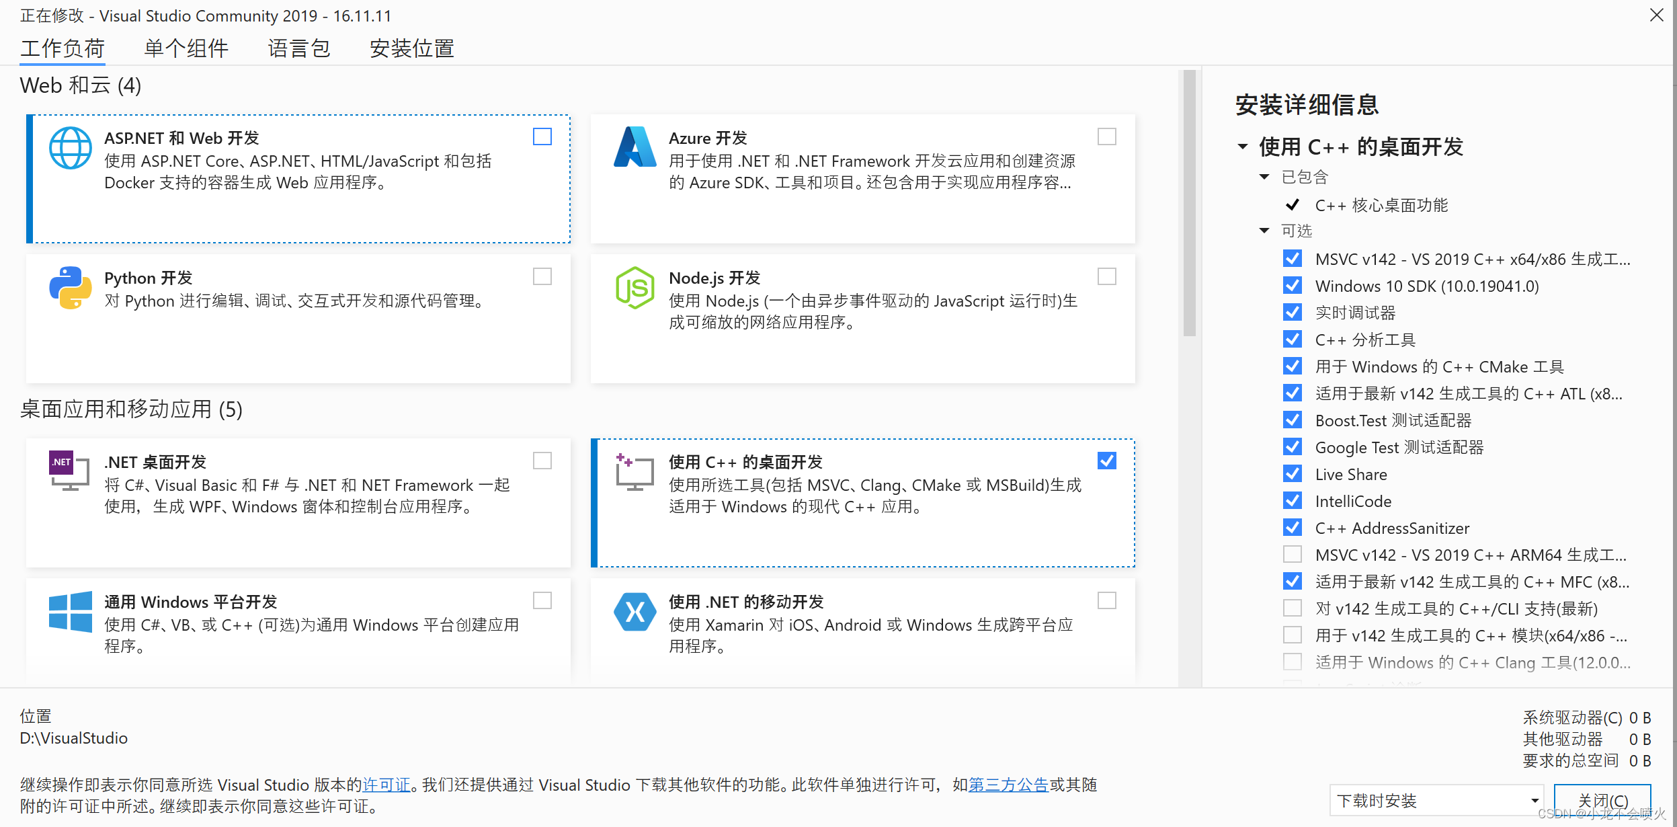Enable the Python 开发 workload checkbox

542,276
